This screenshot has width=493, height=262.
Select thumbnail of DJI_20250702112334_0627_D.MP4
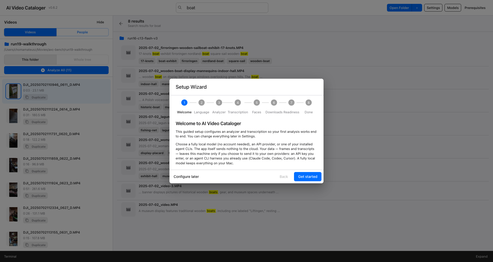coord(13,214)
